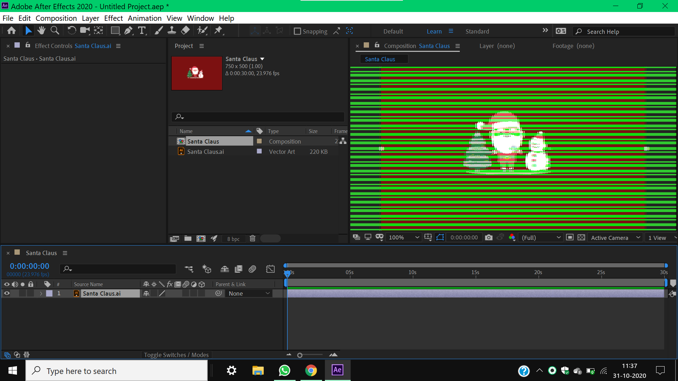The height and width of the screenshot is (381, 678).
Task: Select the Puppet Pin tool
Action: point(218,31)
